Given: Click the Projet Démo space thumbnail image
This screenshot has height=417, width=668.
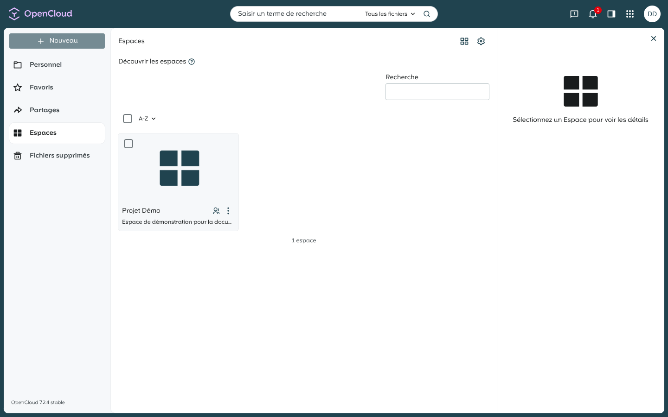Looking at the screenshot, I should coord(179,168).
